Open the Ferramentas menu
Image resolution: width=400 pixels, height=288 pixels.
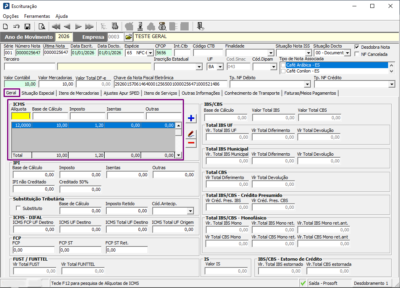click(37, 16)
